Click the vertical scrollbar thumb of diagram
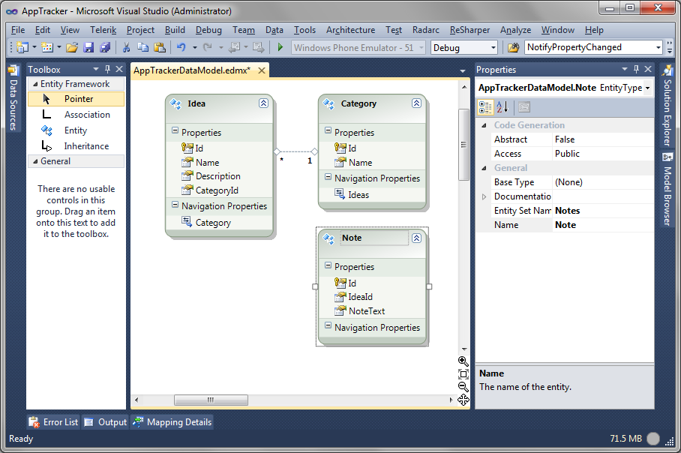Image resolution: width=681 pixels, height=453 pixels. pos(463,144)
